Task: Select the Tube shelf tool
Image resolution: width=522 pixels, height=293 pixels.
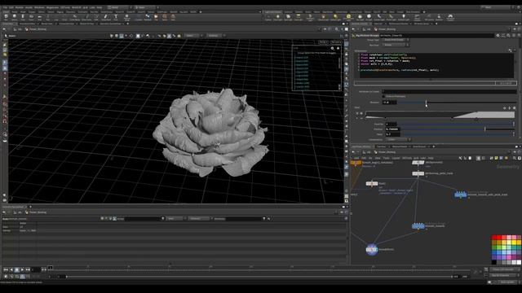Action: [23, 17]
